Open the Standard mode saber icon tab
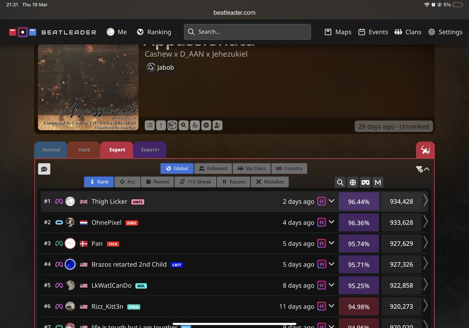Image resolution: width=469 pixels, height=328 pixels. coord(425,150)
